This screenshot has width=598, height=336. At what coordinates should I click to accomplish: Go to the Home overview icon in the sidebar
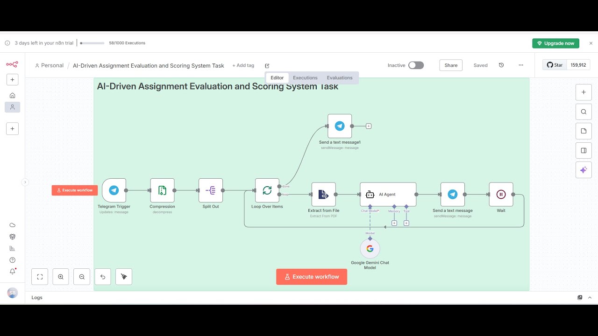pos(13,95)
